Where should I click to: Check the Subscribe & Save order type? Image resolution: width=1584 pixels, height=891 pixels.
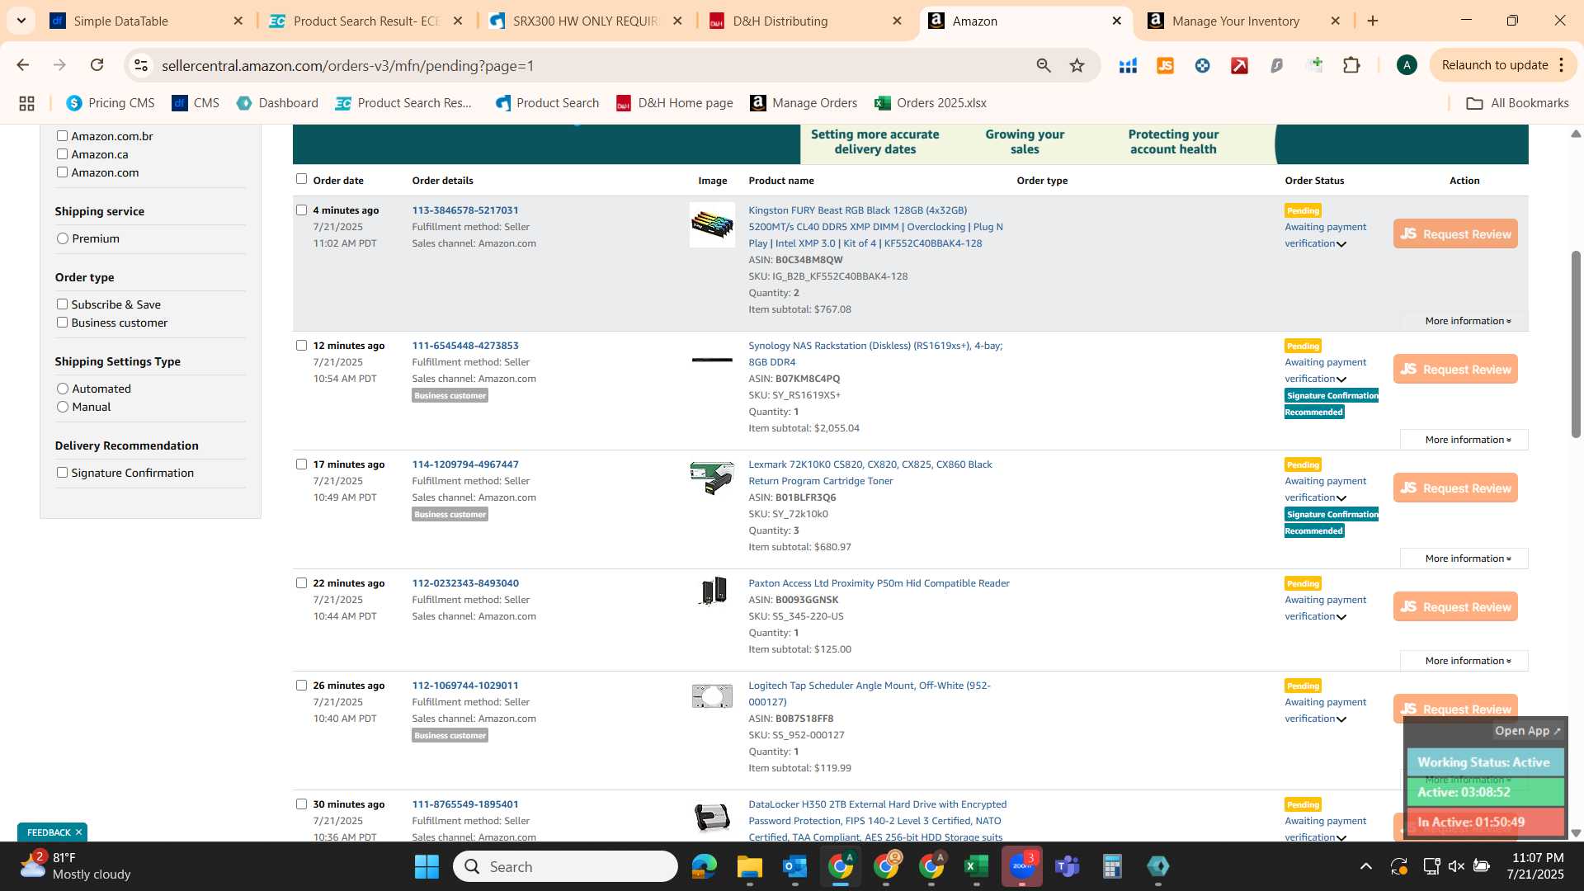click(x=62, y=304)
